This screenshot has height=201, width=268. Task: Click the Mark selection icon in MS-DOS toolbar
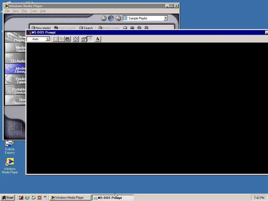pos(55,39)
